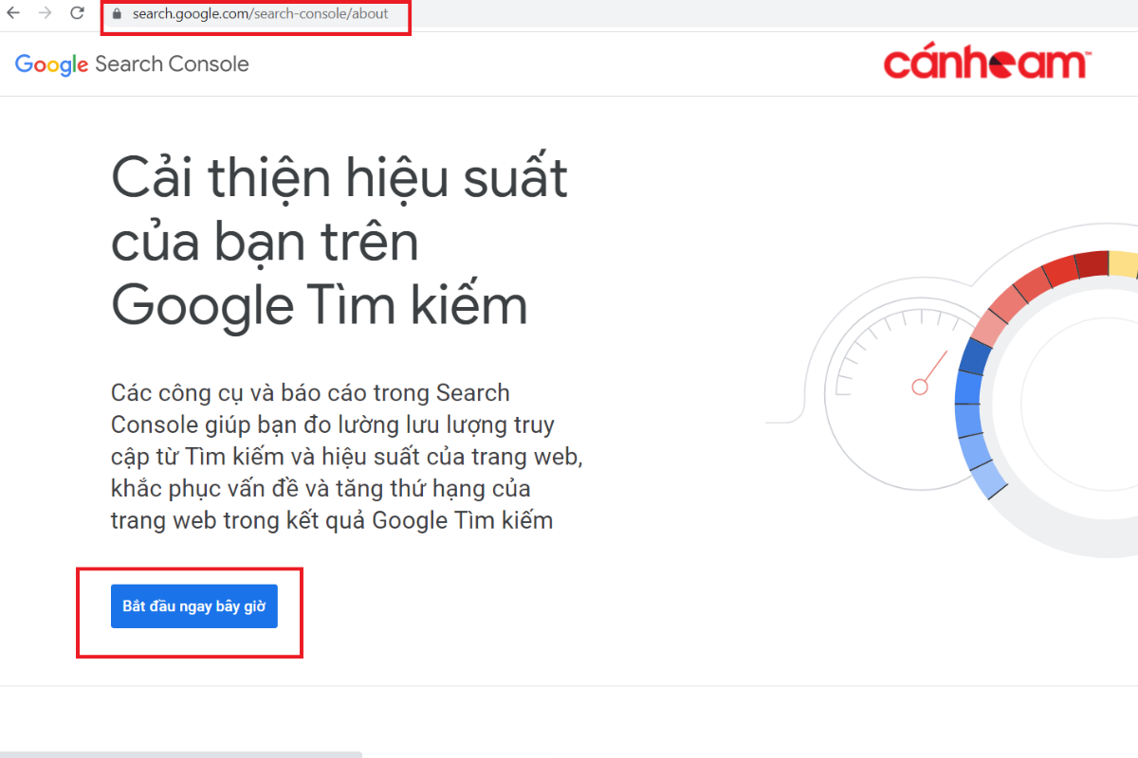Click the paragraph starting 'Các công cụ và báo cáo'
Screen dimensions: 1138x758
[x=347, y=457]
